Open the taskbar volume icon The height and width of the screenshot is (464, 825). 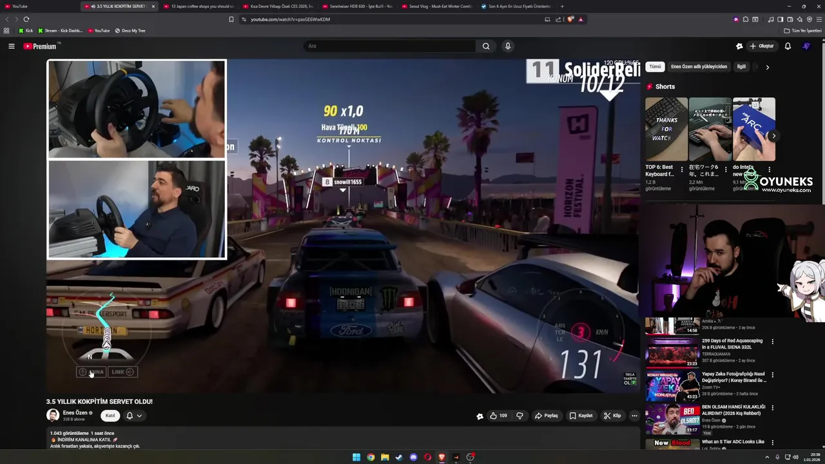click(795, 457)
